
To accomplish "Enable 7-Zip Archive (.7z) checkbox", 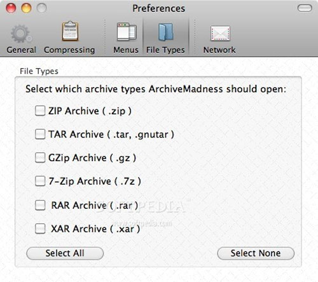I will point(40,181).
